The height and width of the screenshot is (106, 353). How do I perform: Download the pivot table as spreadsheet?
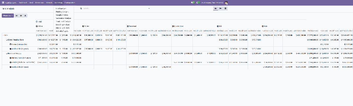tap(25, 16)
